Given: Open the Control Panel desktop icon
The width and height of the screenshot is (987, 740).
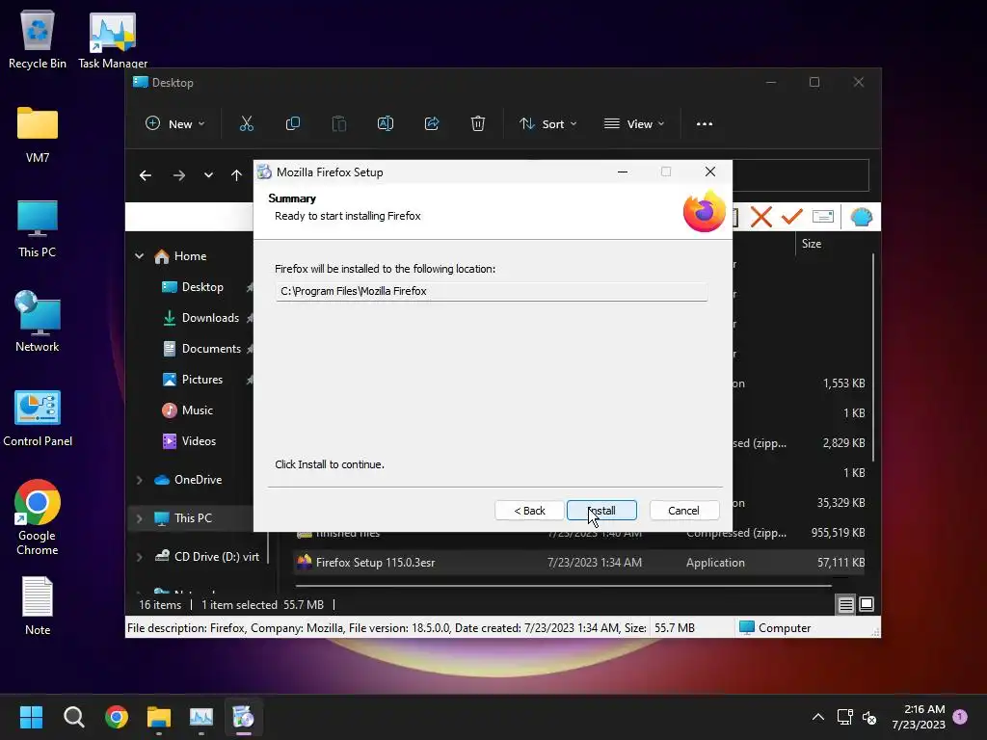Looking at the screenshot, I should [x=38, y=418].
